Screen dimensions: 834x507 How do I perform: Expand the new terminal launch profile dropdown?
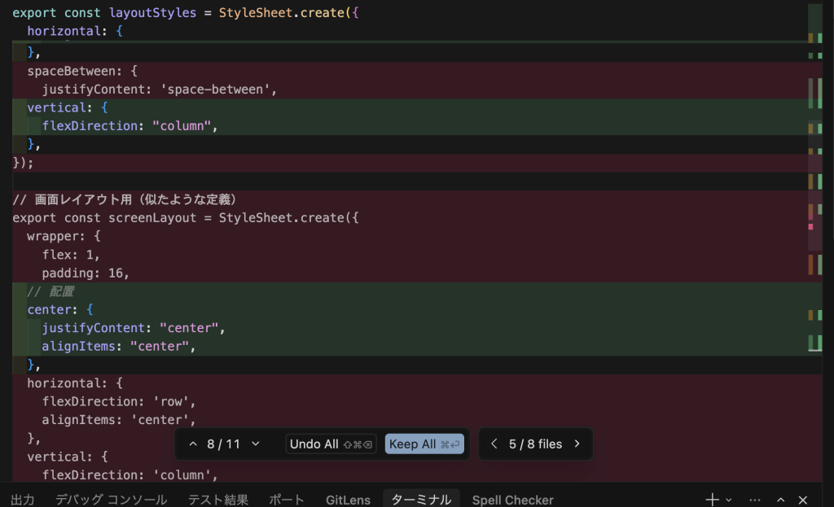click(729, 500)
